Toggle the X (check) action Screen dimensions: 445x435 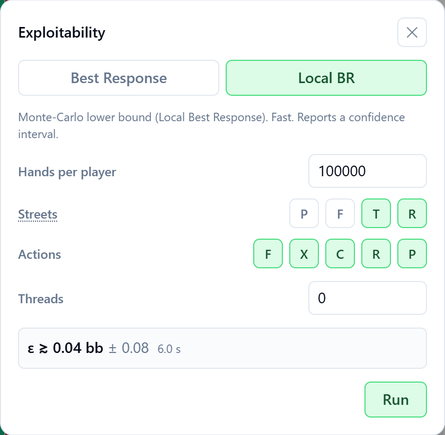(x=304, y=253)
